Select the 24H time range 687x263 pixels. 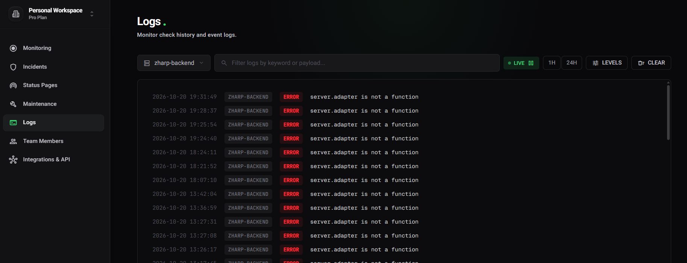[572, 63]
